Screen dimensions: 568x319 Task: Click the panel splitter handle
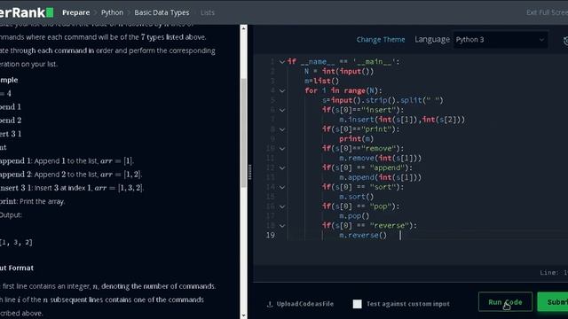pyautogui.click(x=250, y=172)
